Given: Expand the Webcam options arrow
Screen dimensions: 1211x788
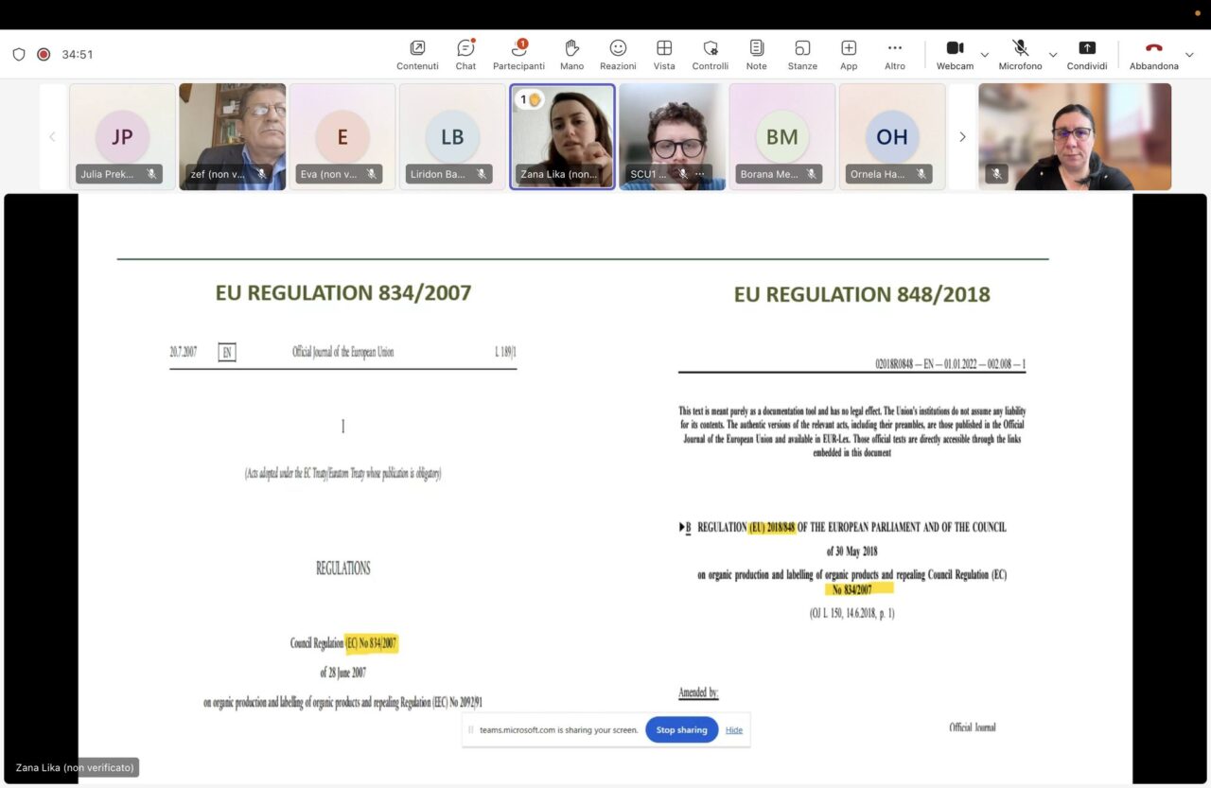Looking at the screenshot, I should (x=984, y=55).
